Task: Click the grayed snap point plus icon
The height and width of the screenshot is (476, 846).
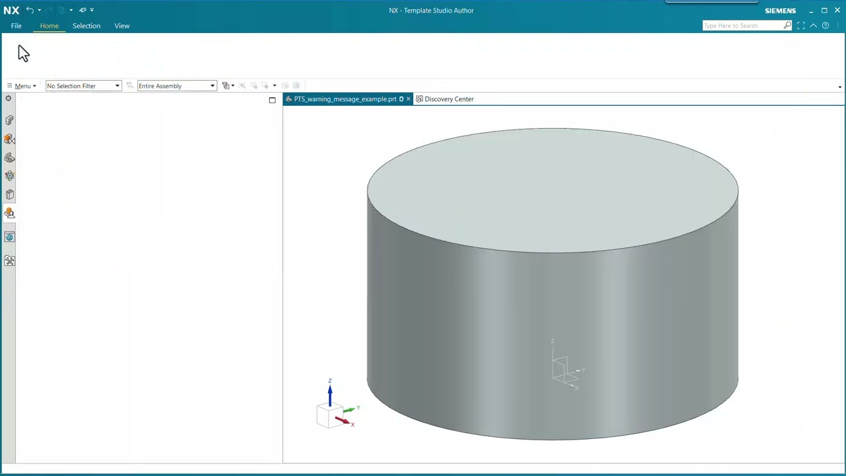Action: point(266,85)
